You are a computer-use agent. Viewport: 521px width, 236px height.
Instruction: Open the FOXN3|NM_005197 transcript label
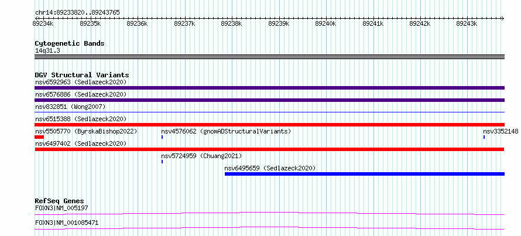click(61, 208)
